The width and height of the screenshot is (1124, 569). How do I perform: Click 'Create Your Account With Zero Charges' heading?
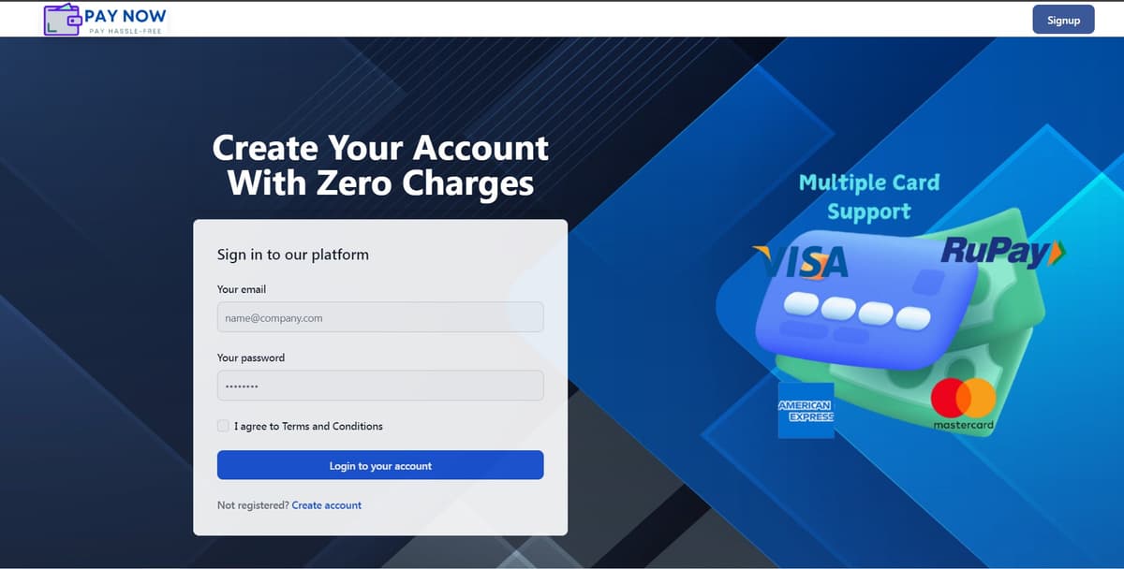pyautogui.click(x=380, y=165)
